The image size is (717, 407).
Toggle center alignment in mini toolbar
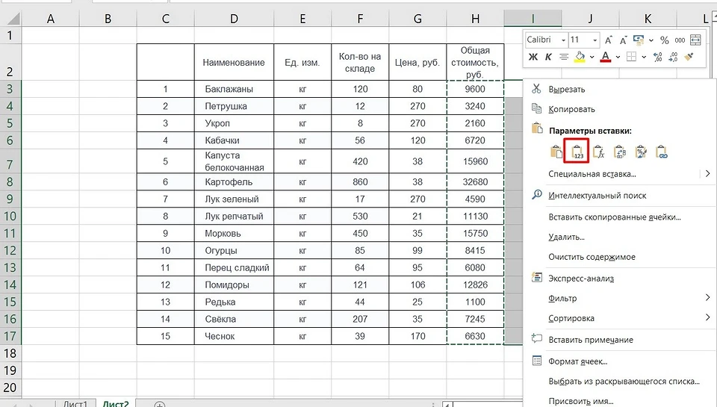pos(565,57)
